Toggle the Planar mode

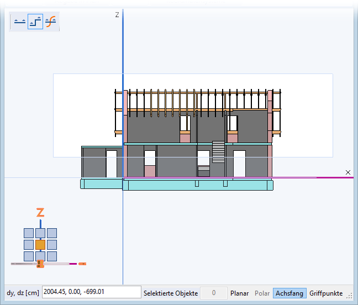tap(239, 293)
